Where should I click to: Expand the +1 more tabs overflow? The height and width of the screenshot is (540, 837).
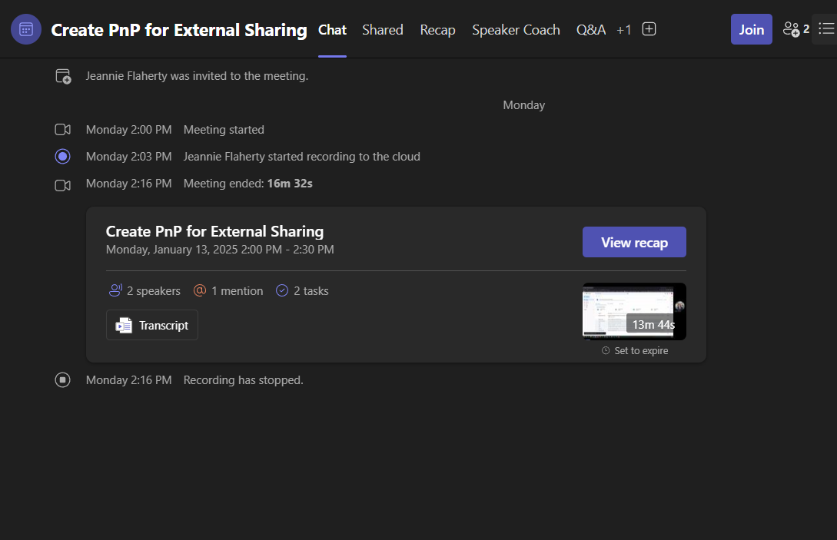(623, 30)
